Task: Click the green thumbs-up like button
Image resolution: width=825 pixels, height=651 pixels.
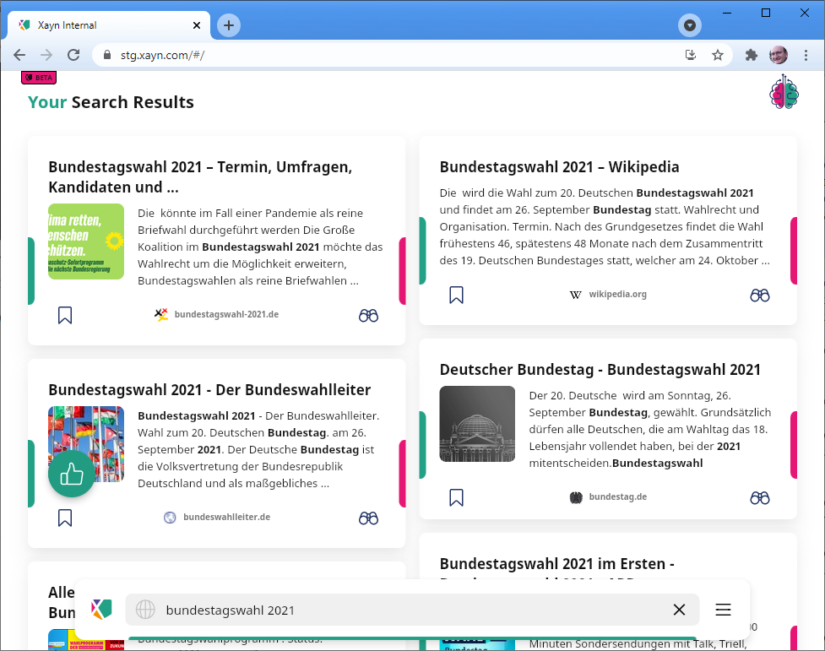Action: [72, 474]
